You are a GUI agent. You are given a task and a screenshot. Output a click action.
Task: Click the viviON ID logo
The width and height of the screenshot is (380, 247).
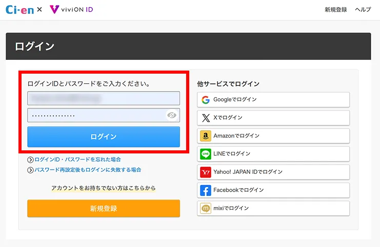click(x=71, y=9)
